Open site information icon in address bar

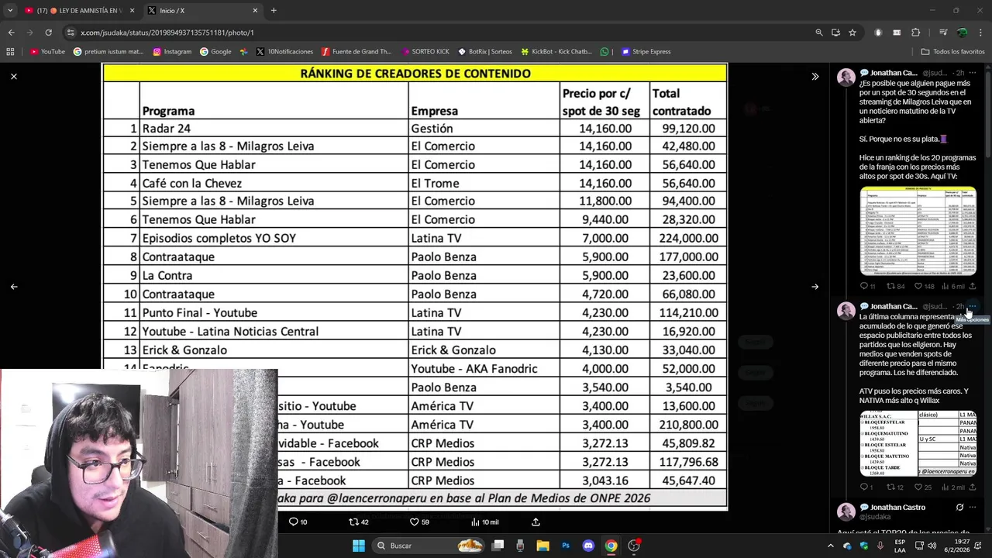click(71, 33)
